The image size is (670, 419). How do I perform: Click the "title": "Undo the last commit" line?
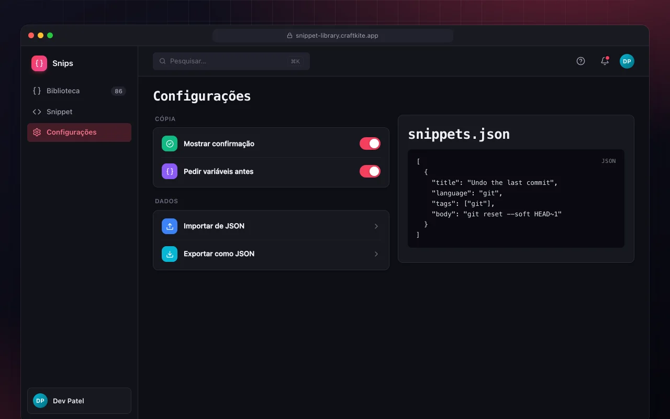[495, 183]
